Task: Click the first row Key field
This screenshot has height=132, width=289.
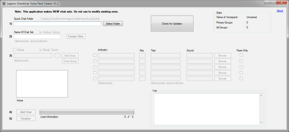Action: tap(142, 56)
